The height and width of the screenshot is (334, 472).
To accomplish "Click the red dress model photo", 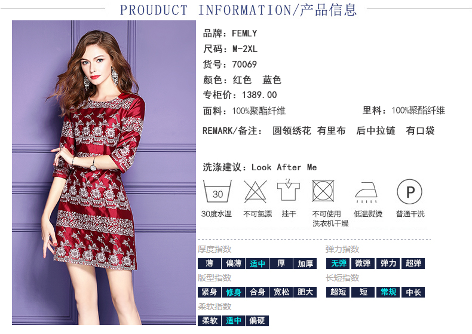I will [104, 173].
